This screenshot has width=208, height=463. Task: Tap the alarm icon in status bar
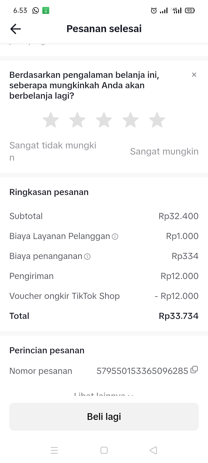[154, 11]
